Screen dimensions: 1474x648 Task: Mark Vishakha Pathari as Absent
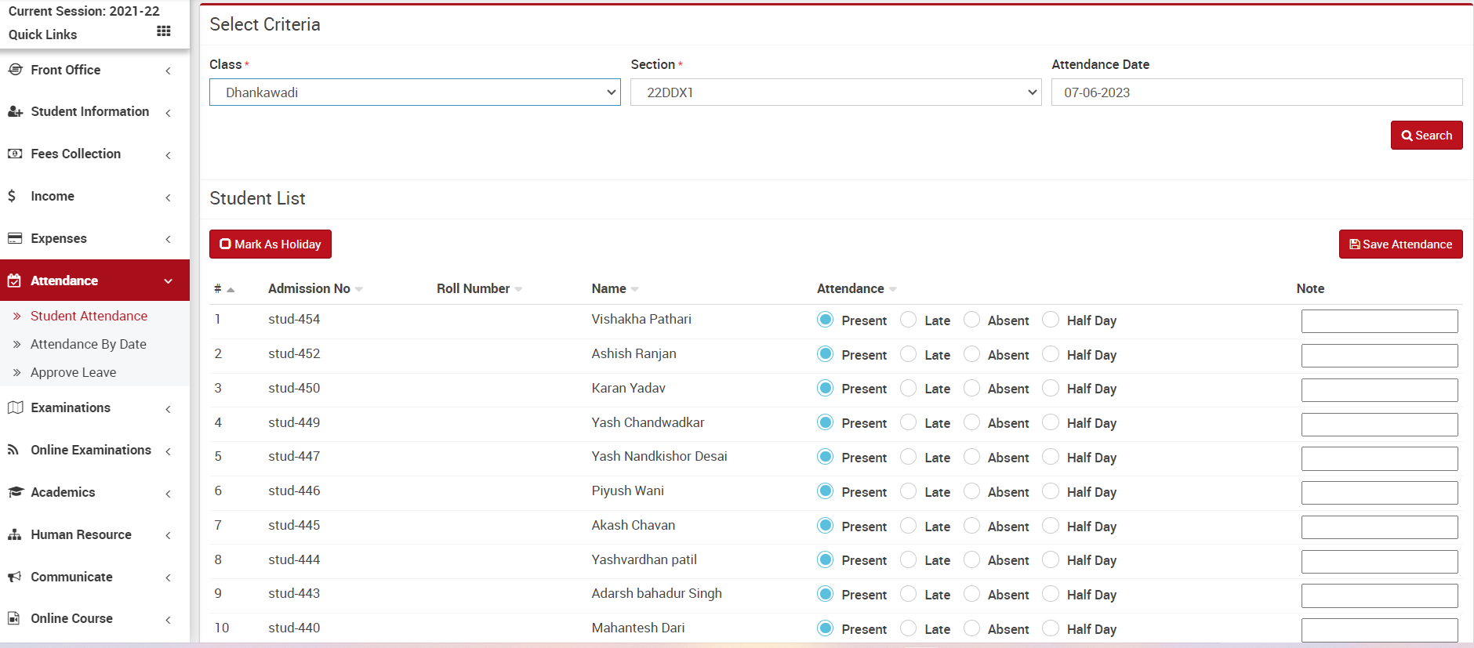click(971, 320)
